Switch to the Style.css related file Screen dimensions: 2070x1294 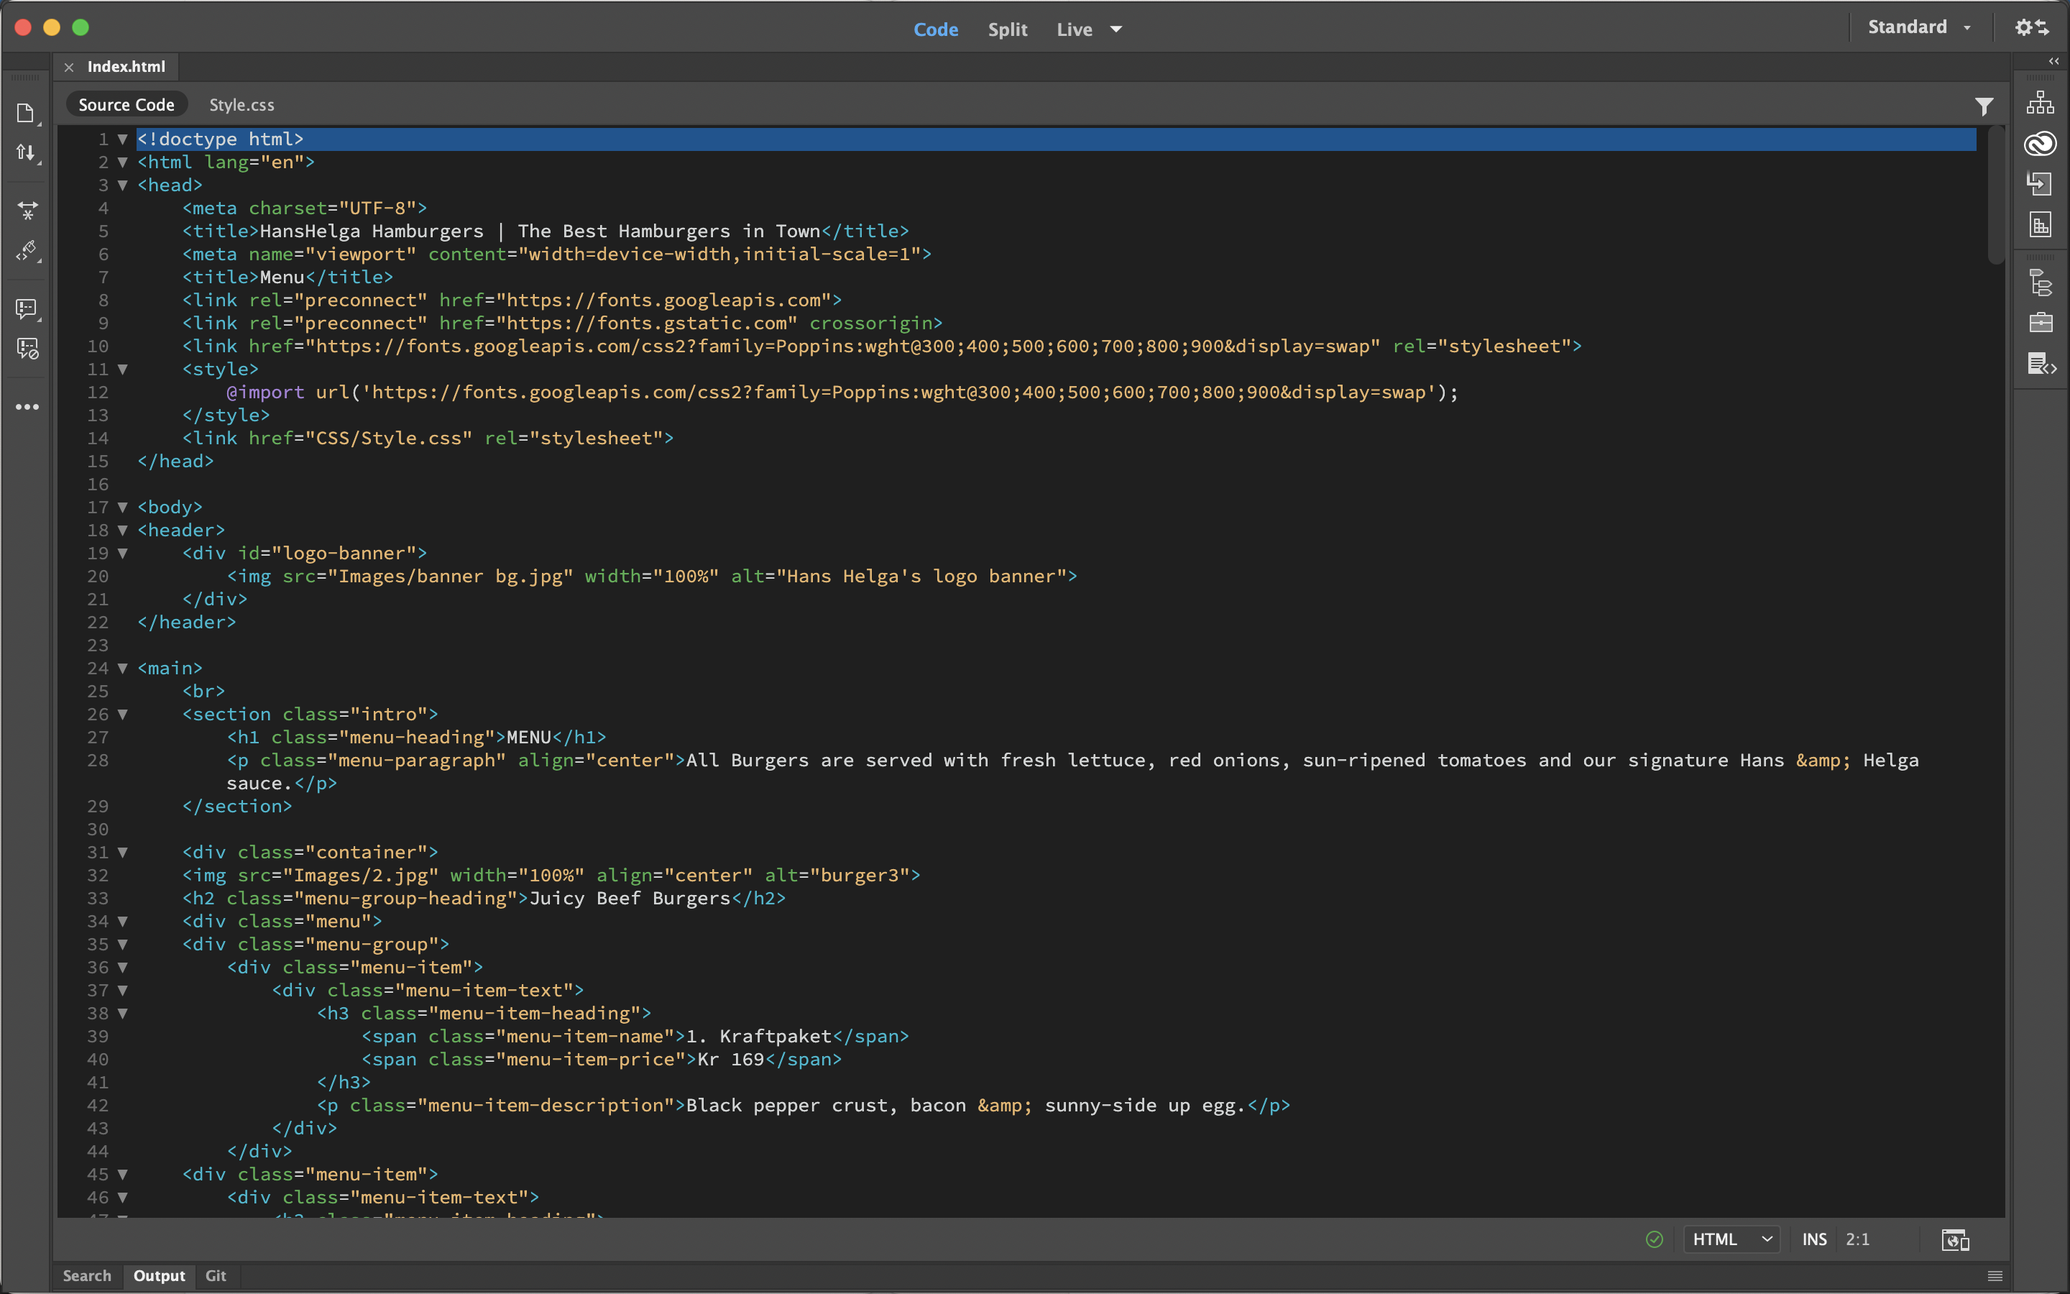[x=241, y=105]
